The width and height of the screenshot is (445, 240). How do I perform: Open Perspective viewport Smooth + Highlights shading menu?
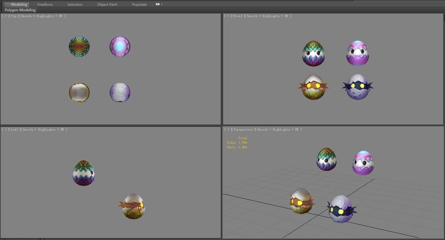(x=277, y=130)
